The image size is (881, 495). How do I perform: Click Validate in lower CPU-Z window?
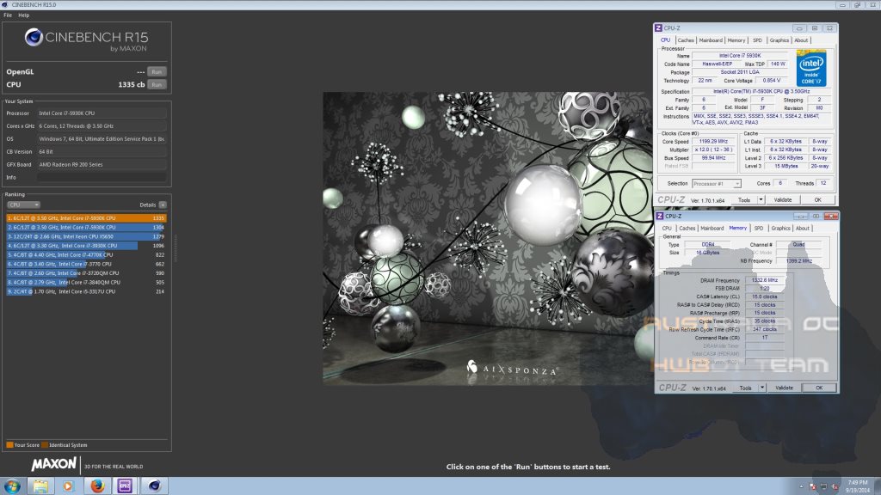pyautogui.click(x=785, y=388)
